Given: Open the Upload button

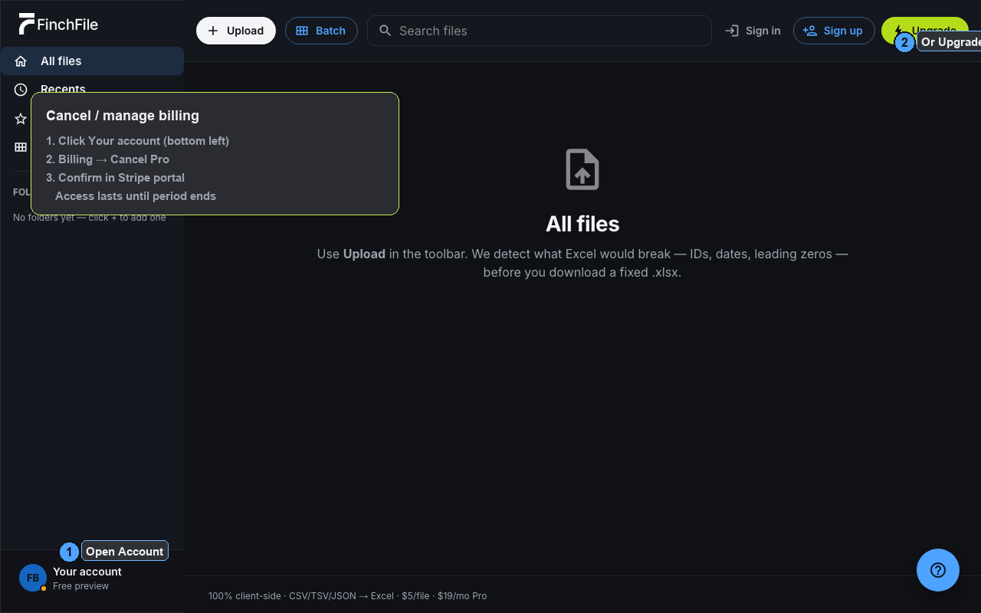Looking at the screenshot, I should pyautogui.click(x=236, y=31).
